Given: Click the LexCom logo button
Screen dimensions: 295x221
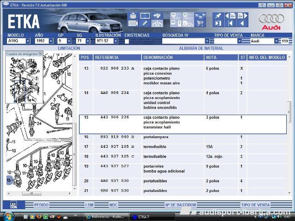Looking at the screenshot, I should coord(13,204).
